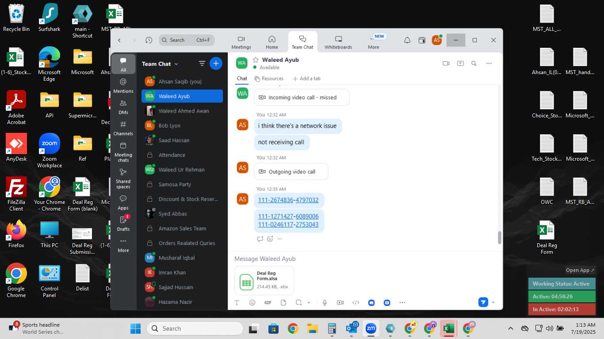This screenshot has width=604, height=339.
Task: Open the Samosa Party channel
Action: point(182,185)
